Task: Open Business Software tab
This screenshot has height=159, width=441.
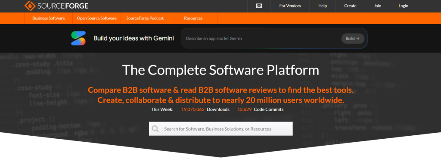Action: pos(48,18)
